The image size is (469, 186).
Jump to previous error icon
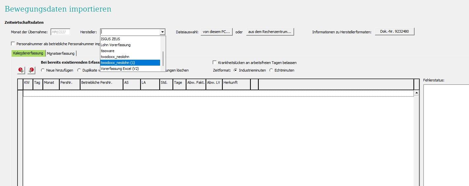pyautogui.click(x=31, y=70)
